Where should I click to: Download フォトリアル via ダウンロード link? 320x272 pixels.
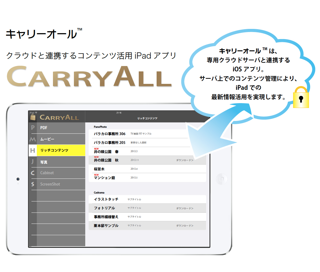pos(185,208)
